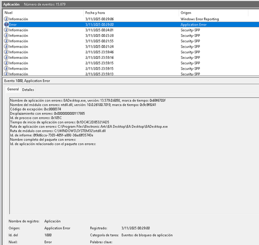Screen dimensions: 259x245
Task: Click the red error icon on the Application Error row
Action: [6, 25]
